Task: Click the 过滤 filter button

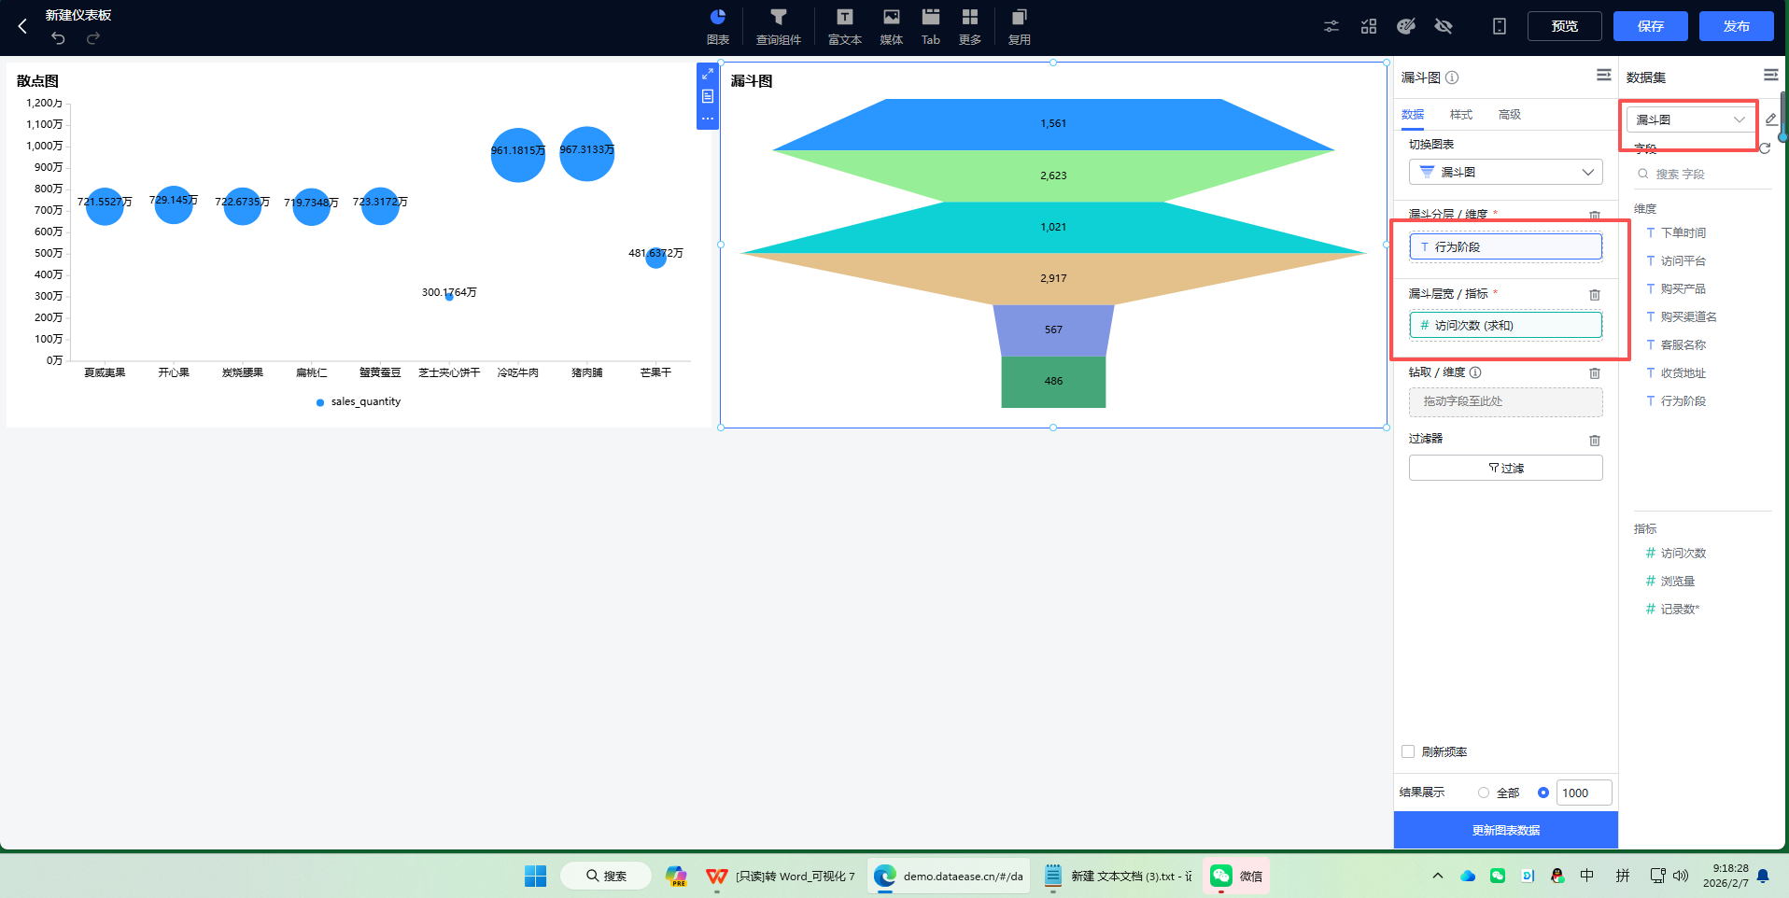Action: click(x=1506, y=468)
